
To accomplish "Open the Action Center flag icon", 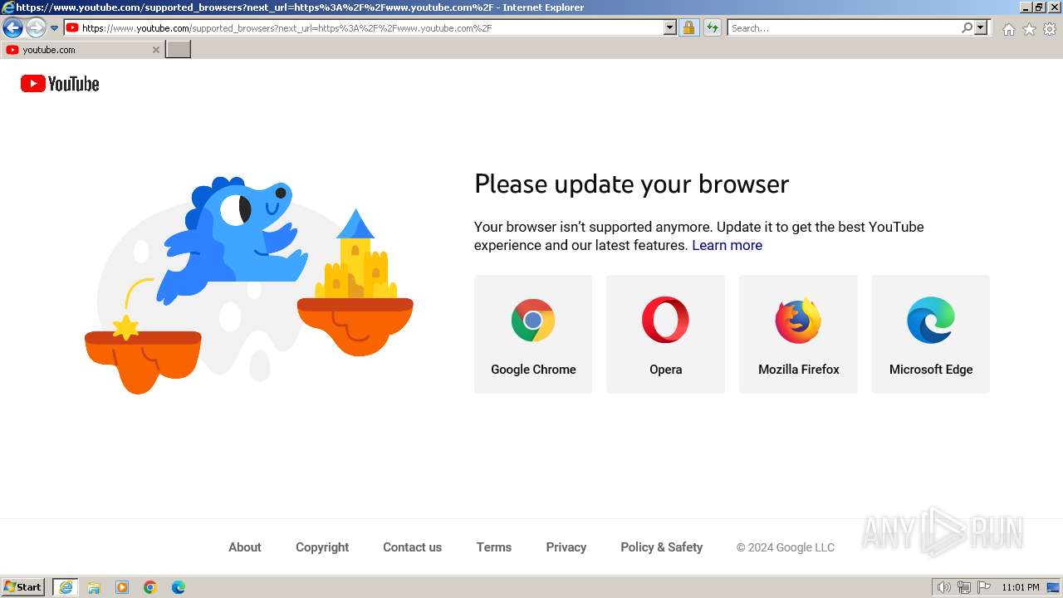I will (x=984, y=587).
